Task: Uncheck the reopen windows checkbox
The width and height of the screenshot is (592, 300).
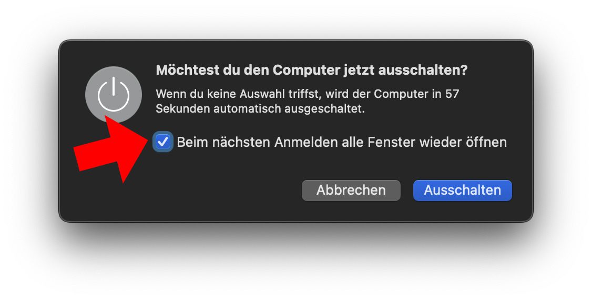Action: [163, 142]
